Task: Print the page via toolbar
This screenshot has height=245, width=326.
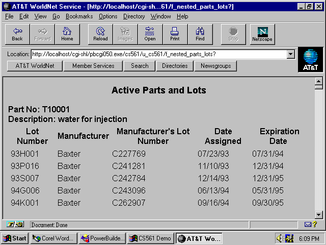Action: coord(175,34)
